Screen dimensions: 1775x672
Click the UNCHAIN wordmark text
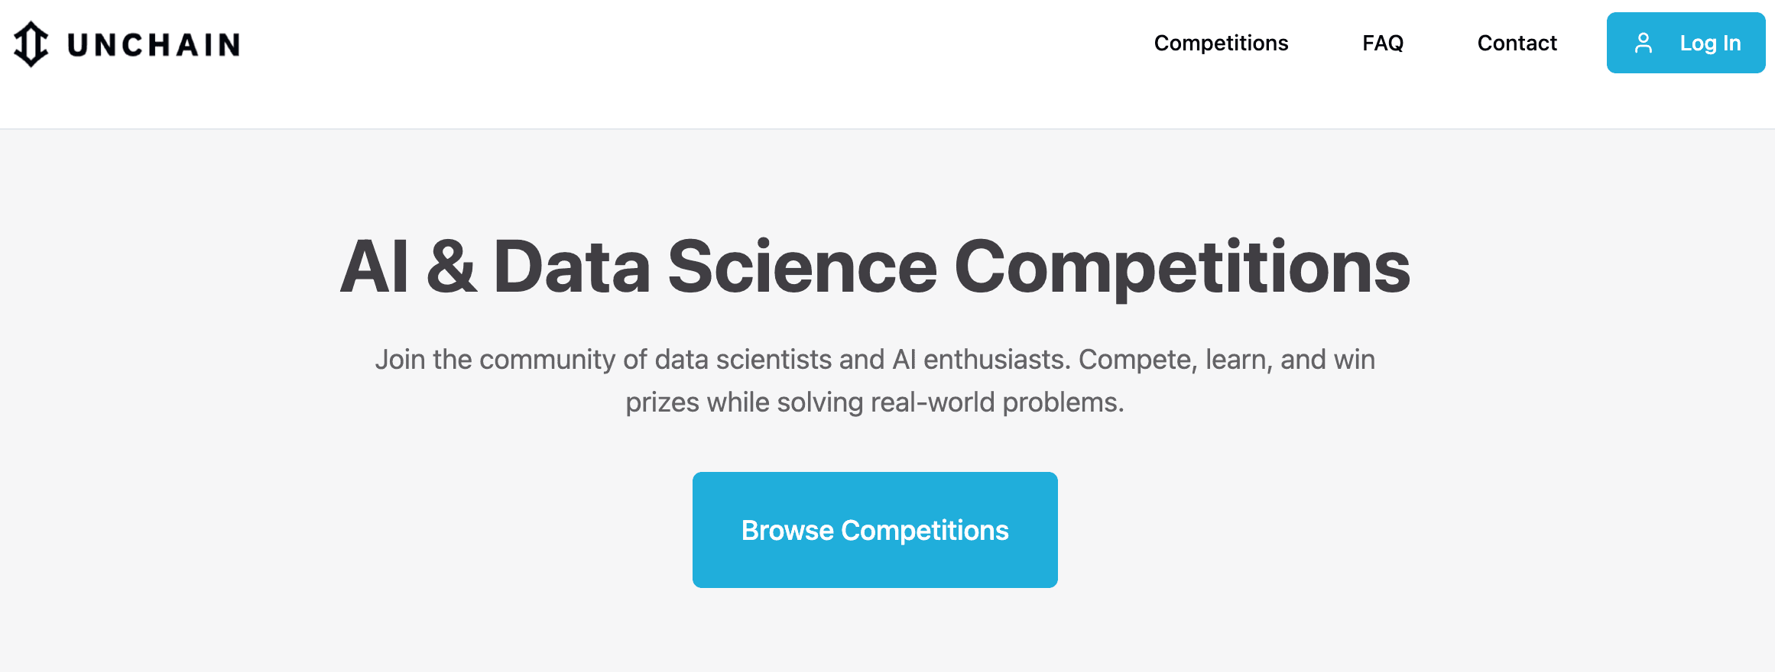pos(154,45)
